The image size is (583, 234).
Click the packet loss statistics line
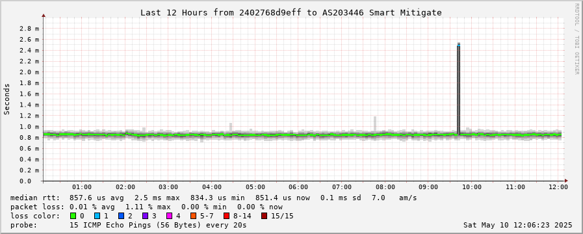pos(146,207)
